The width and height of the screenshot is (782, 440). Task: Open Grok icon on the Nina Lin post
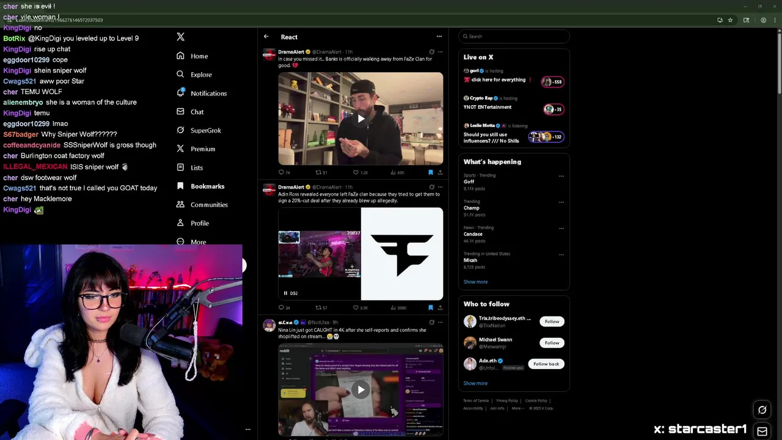[x=432, y=322]
